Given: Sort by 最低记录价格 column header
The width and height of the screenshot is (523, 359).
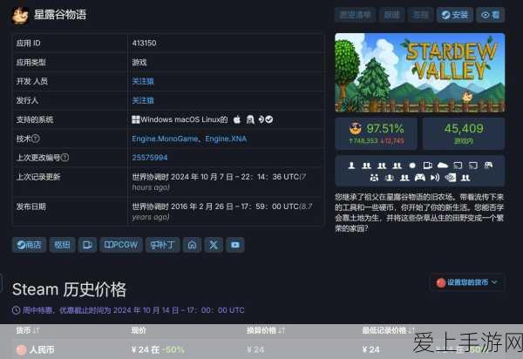Looking at the screenshot, I should coord(388,330).
